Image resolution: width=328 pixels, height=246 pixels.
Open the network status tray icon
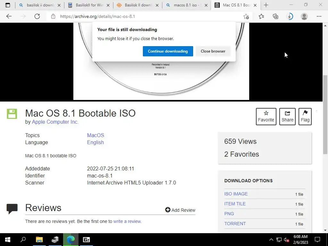coord(279,240)
